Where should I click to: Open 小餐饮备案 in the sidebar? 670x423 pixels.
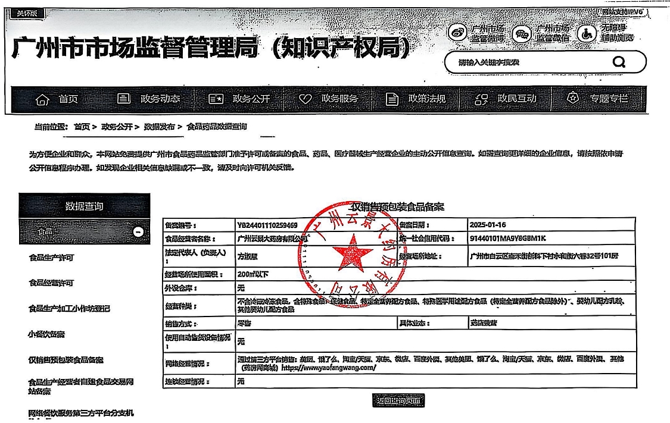pyautogui.click(x=46, y=334)
